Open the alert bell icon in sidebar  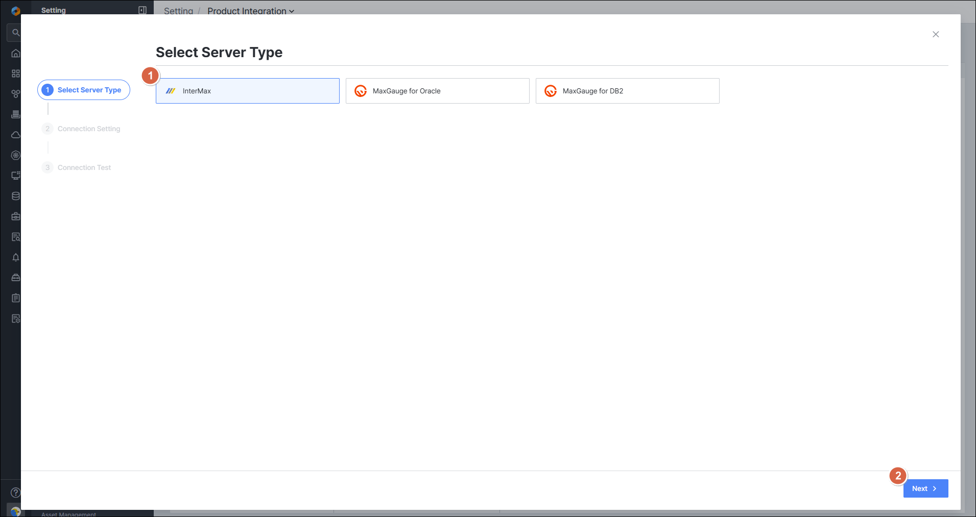[16, 257]
